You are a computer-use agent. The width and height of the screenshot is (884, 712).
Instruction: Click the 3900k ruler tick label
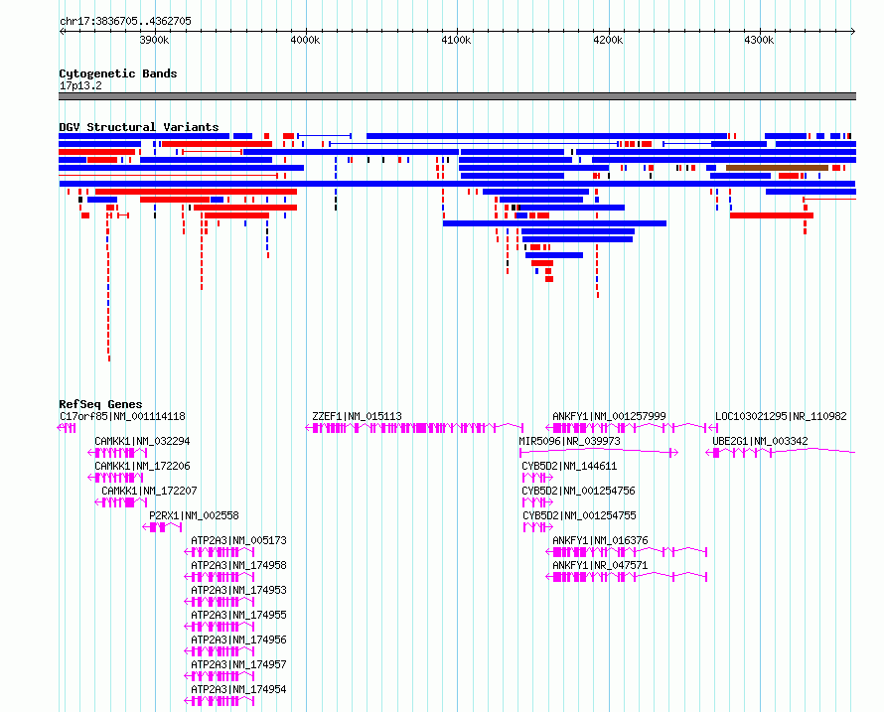154,40
